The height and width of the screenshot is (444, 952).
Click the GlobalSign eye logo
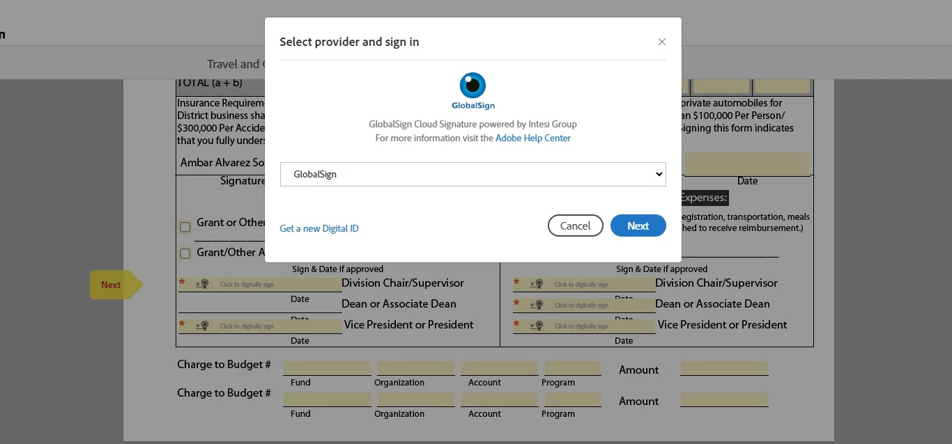point(473,86)
